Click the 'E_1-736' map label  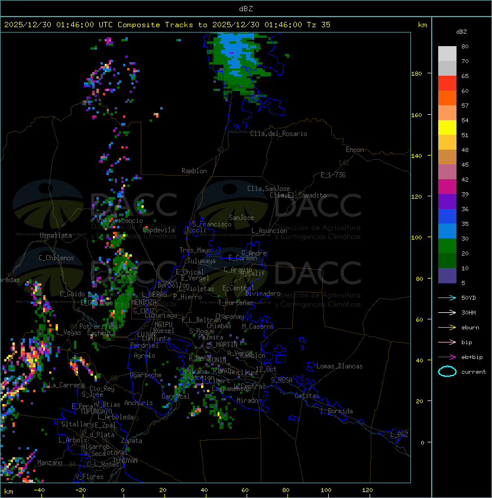point(333,175)
